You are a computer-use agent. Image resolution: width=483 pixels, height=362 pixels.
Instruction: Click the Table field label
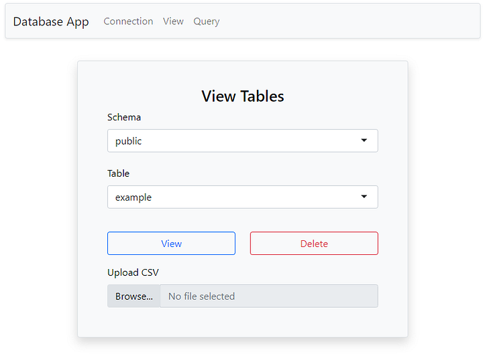click(118, 173)
